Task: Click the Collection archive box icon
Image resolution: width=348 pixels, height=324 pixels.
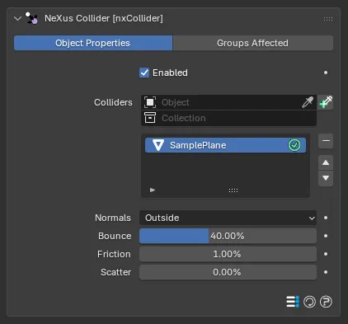Action: 150,118
